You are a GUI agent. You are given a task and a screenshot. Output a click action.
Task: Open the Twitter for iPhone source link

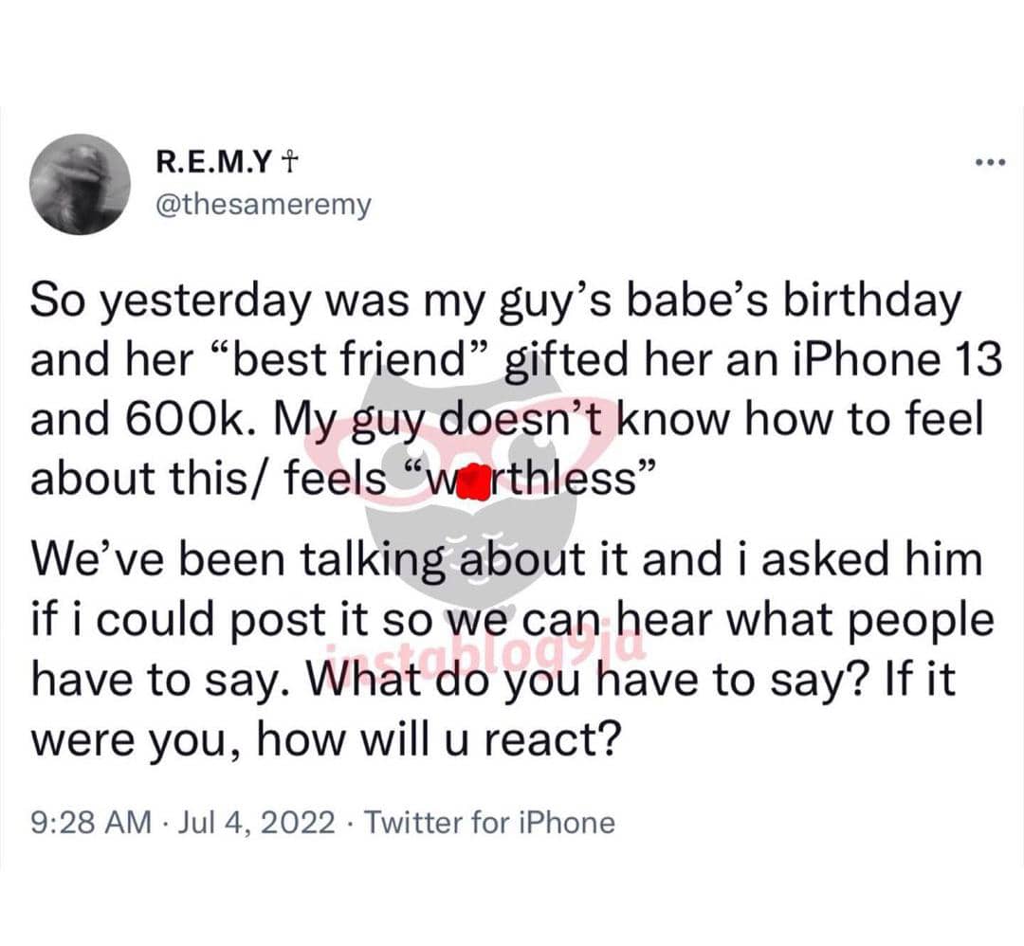(489, 822)
